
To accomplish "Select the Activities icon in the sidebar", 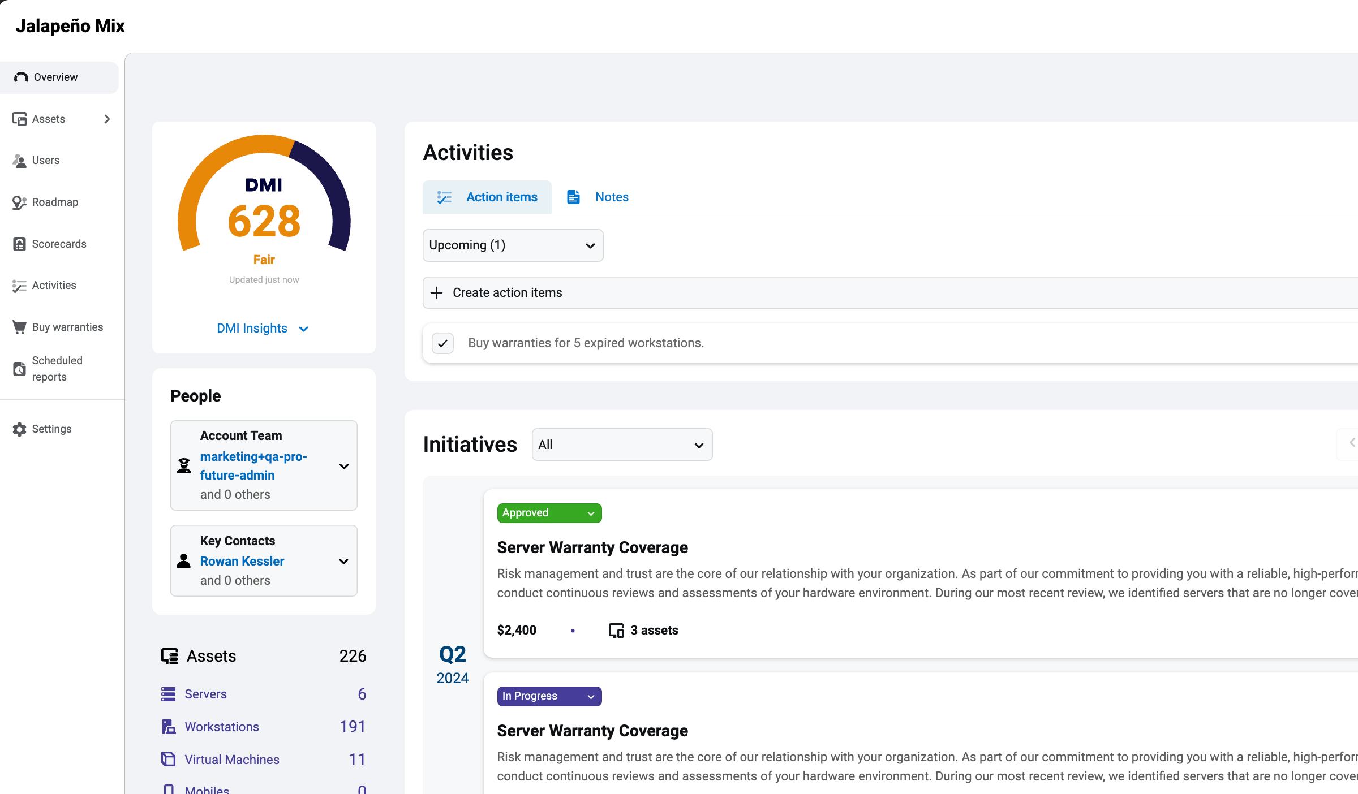I will click(20, 286).
